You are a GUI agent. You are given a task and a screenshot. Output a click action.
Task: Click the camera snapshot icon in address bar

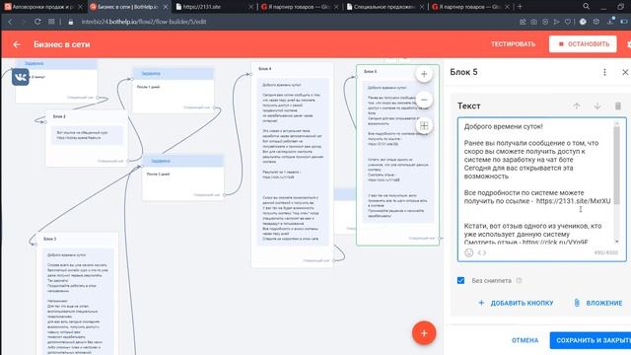(x=533, y=22)
